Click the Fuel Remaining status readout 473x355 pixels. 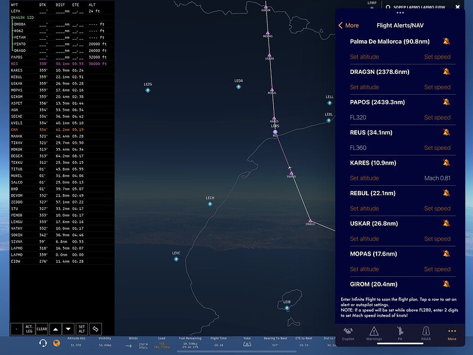point(190,343)
